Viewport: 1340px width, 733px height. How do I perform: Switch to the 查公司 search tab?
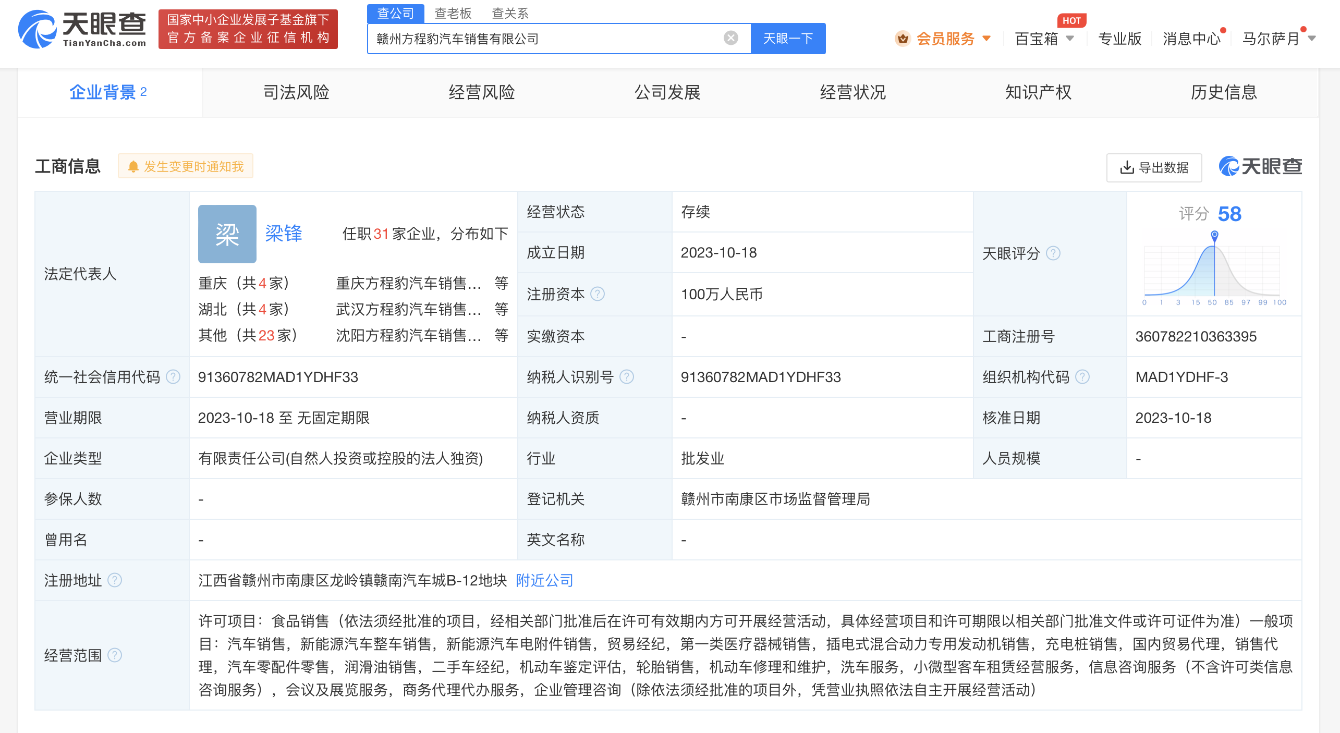click(x=395, y=13)
